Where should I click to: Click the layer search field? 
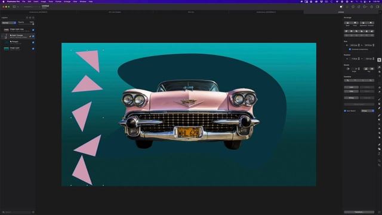click(17, 212)
